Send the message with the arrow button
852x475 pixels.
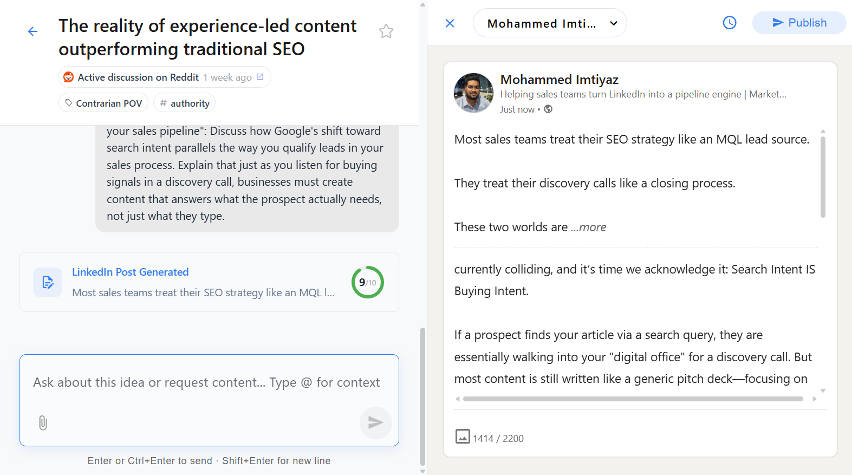click(376, 422)
